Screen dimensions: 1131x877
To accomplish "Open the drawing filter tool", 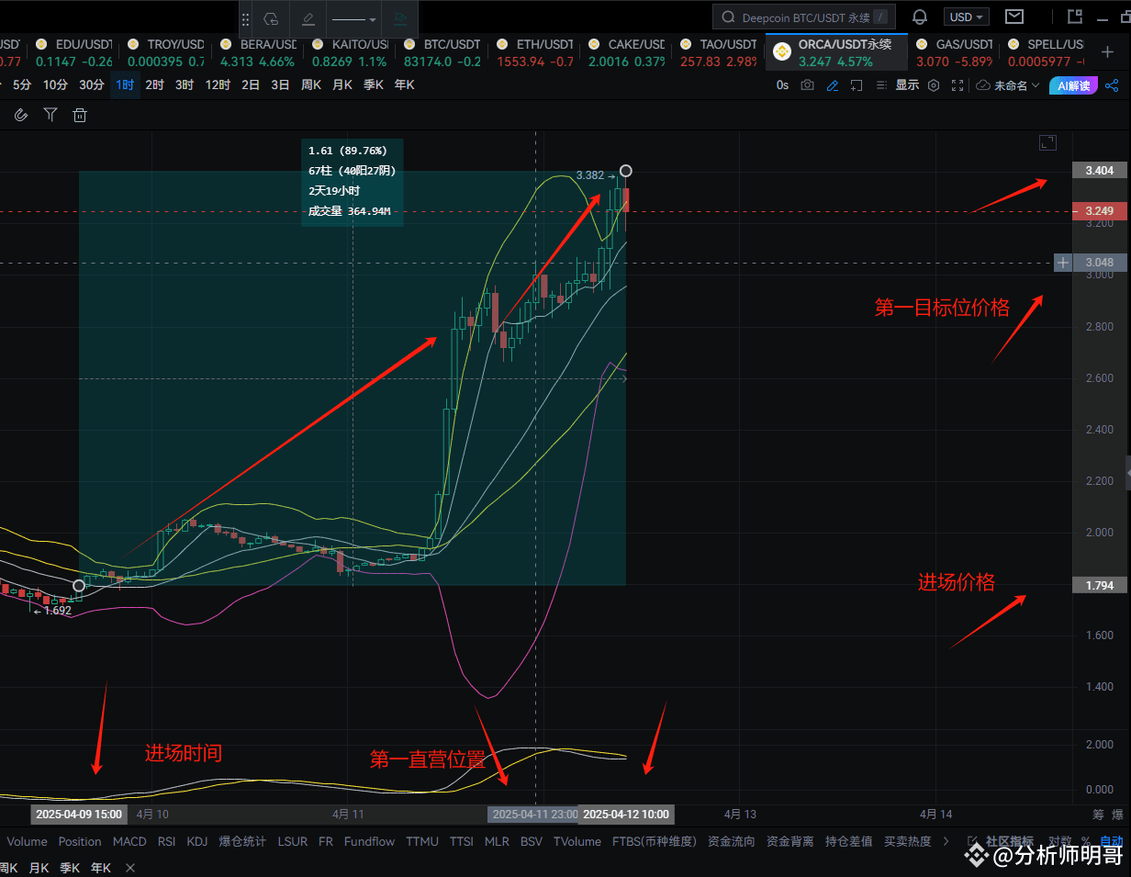I will click(x=50, y=115).
